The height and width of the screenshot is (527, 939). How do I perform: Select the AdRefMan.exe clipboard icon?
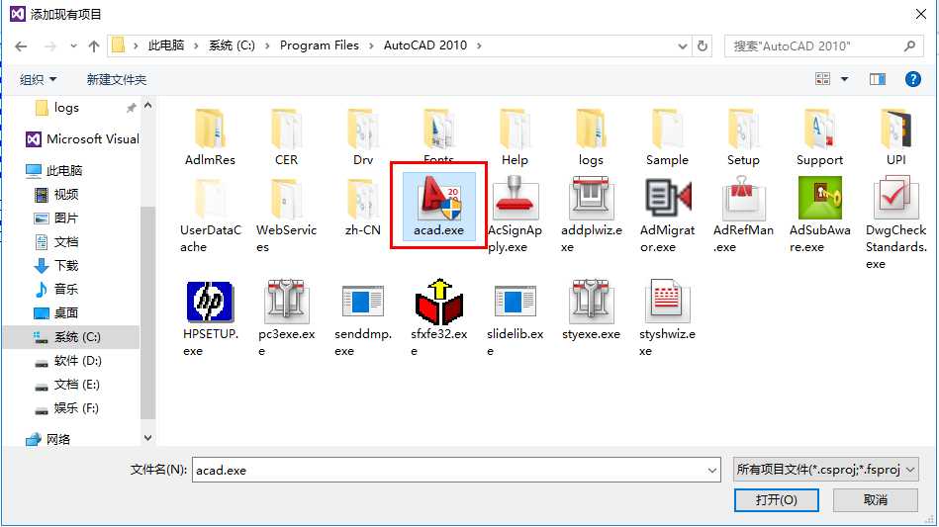(743, 198)
